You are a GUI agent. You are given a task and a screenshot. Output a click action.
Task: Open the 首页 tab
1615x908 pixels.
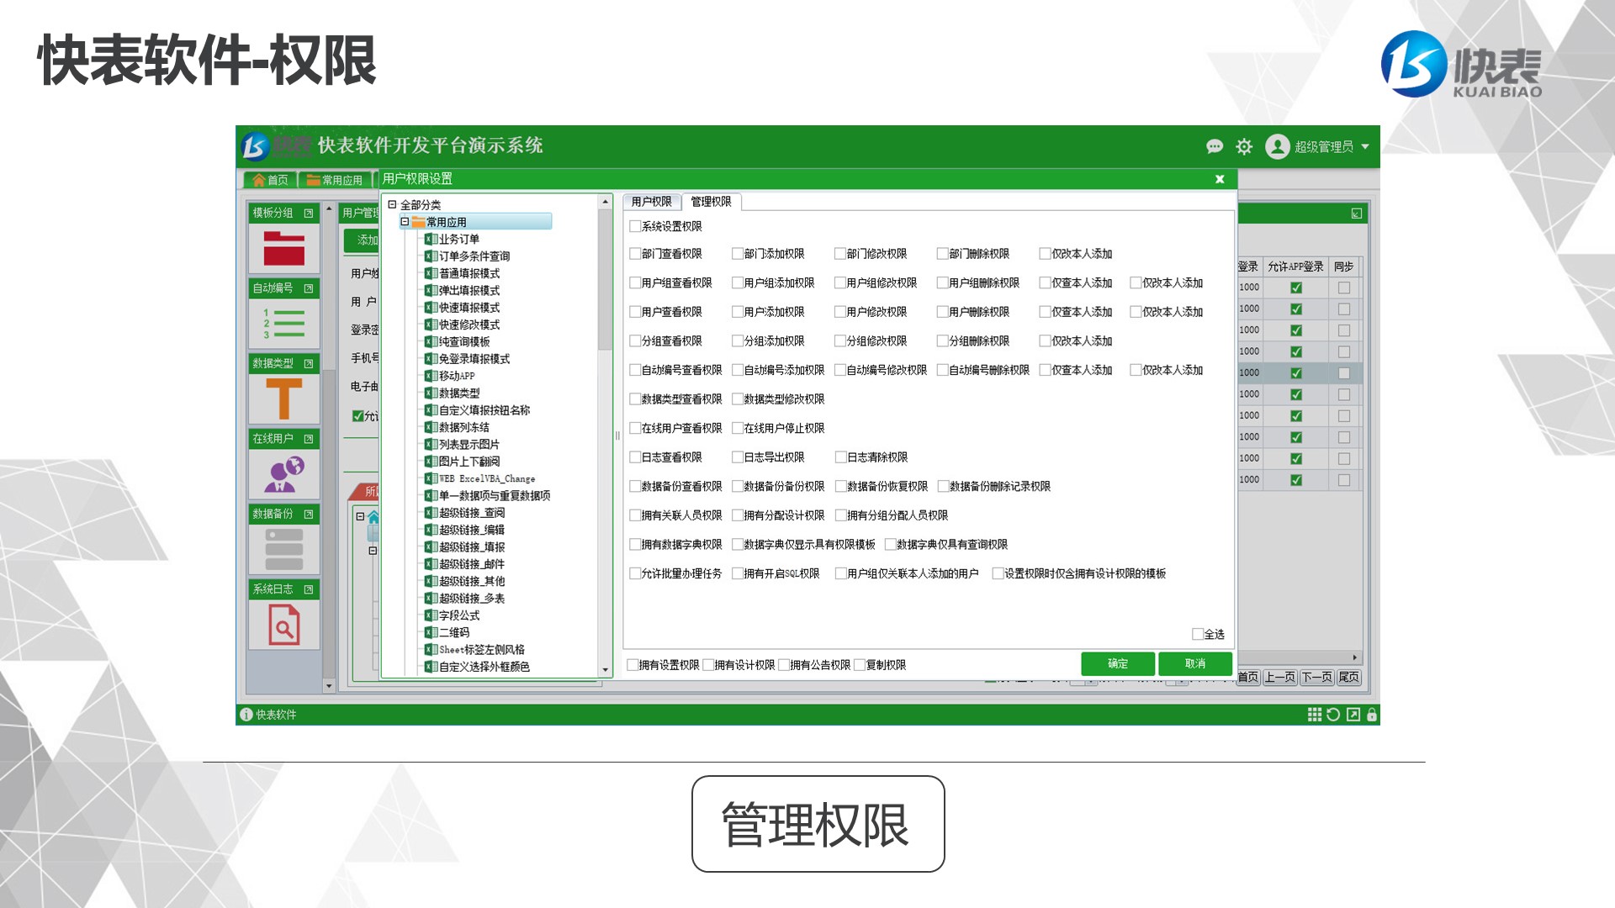[270, 180]
